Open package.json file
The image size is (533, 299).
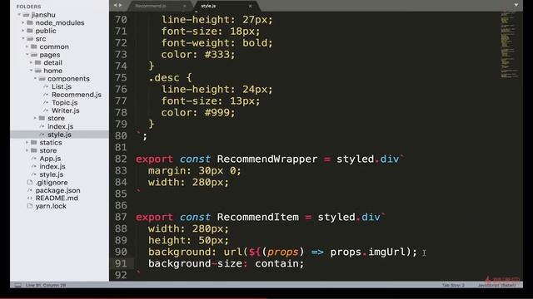point(57,190)
